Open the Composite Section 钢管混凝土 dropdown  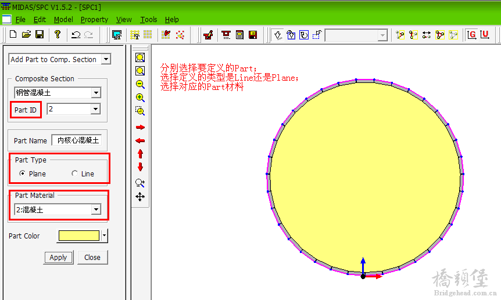96,93
